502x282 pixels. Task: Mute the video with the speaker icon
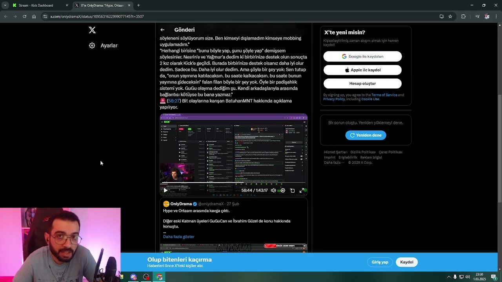273,190
